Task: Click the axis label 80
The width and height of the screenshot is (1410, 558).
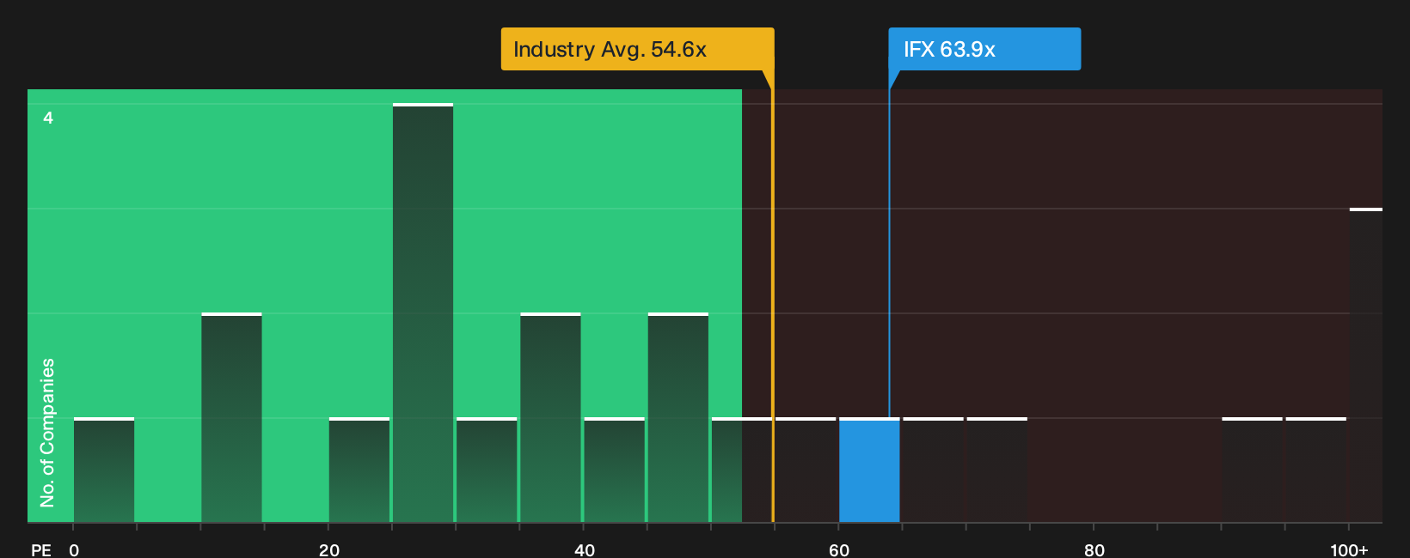Action: [1094, 549]
